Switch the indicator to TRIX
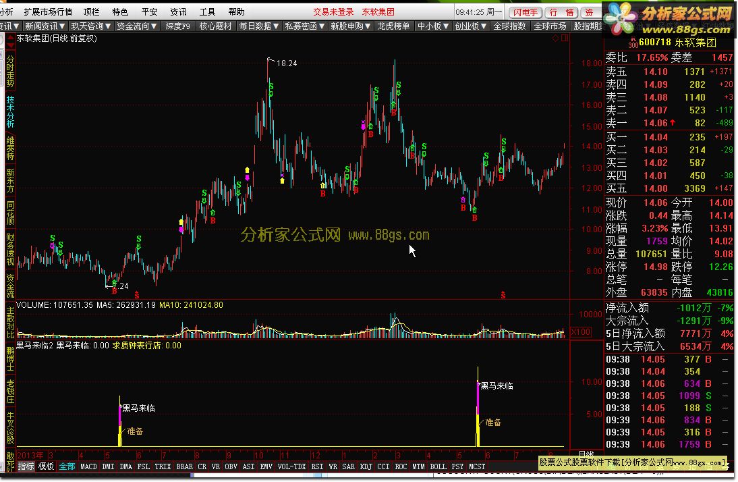The image size is (738, 482). tap(163, 466)
